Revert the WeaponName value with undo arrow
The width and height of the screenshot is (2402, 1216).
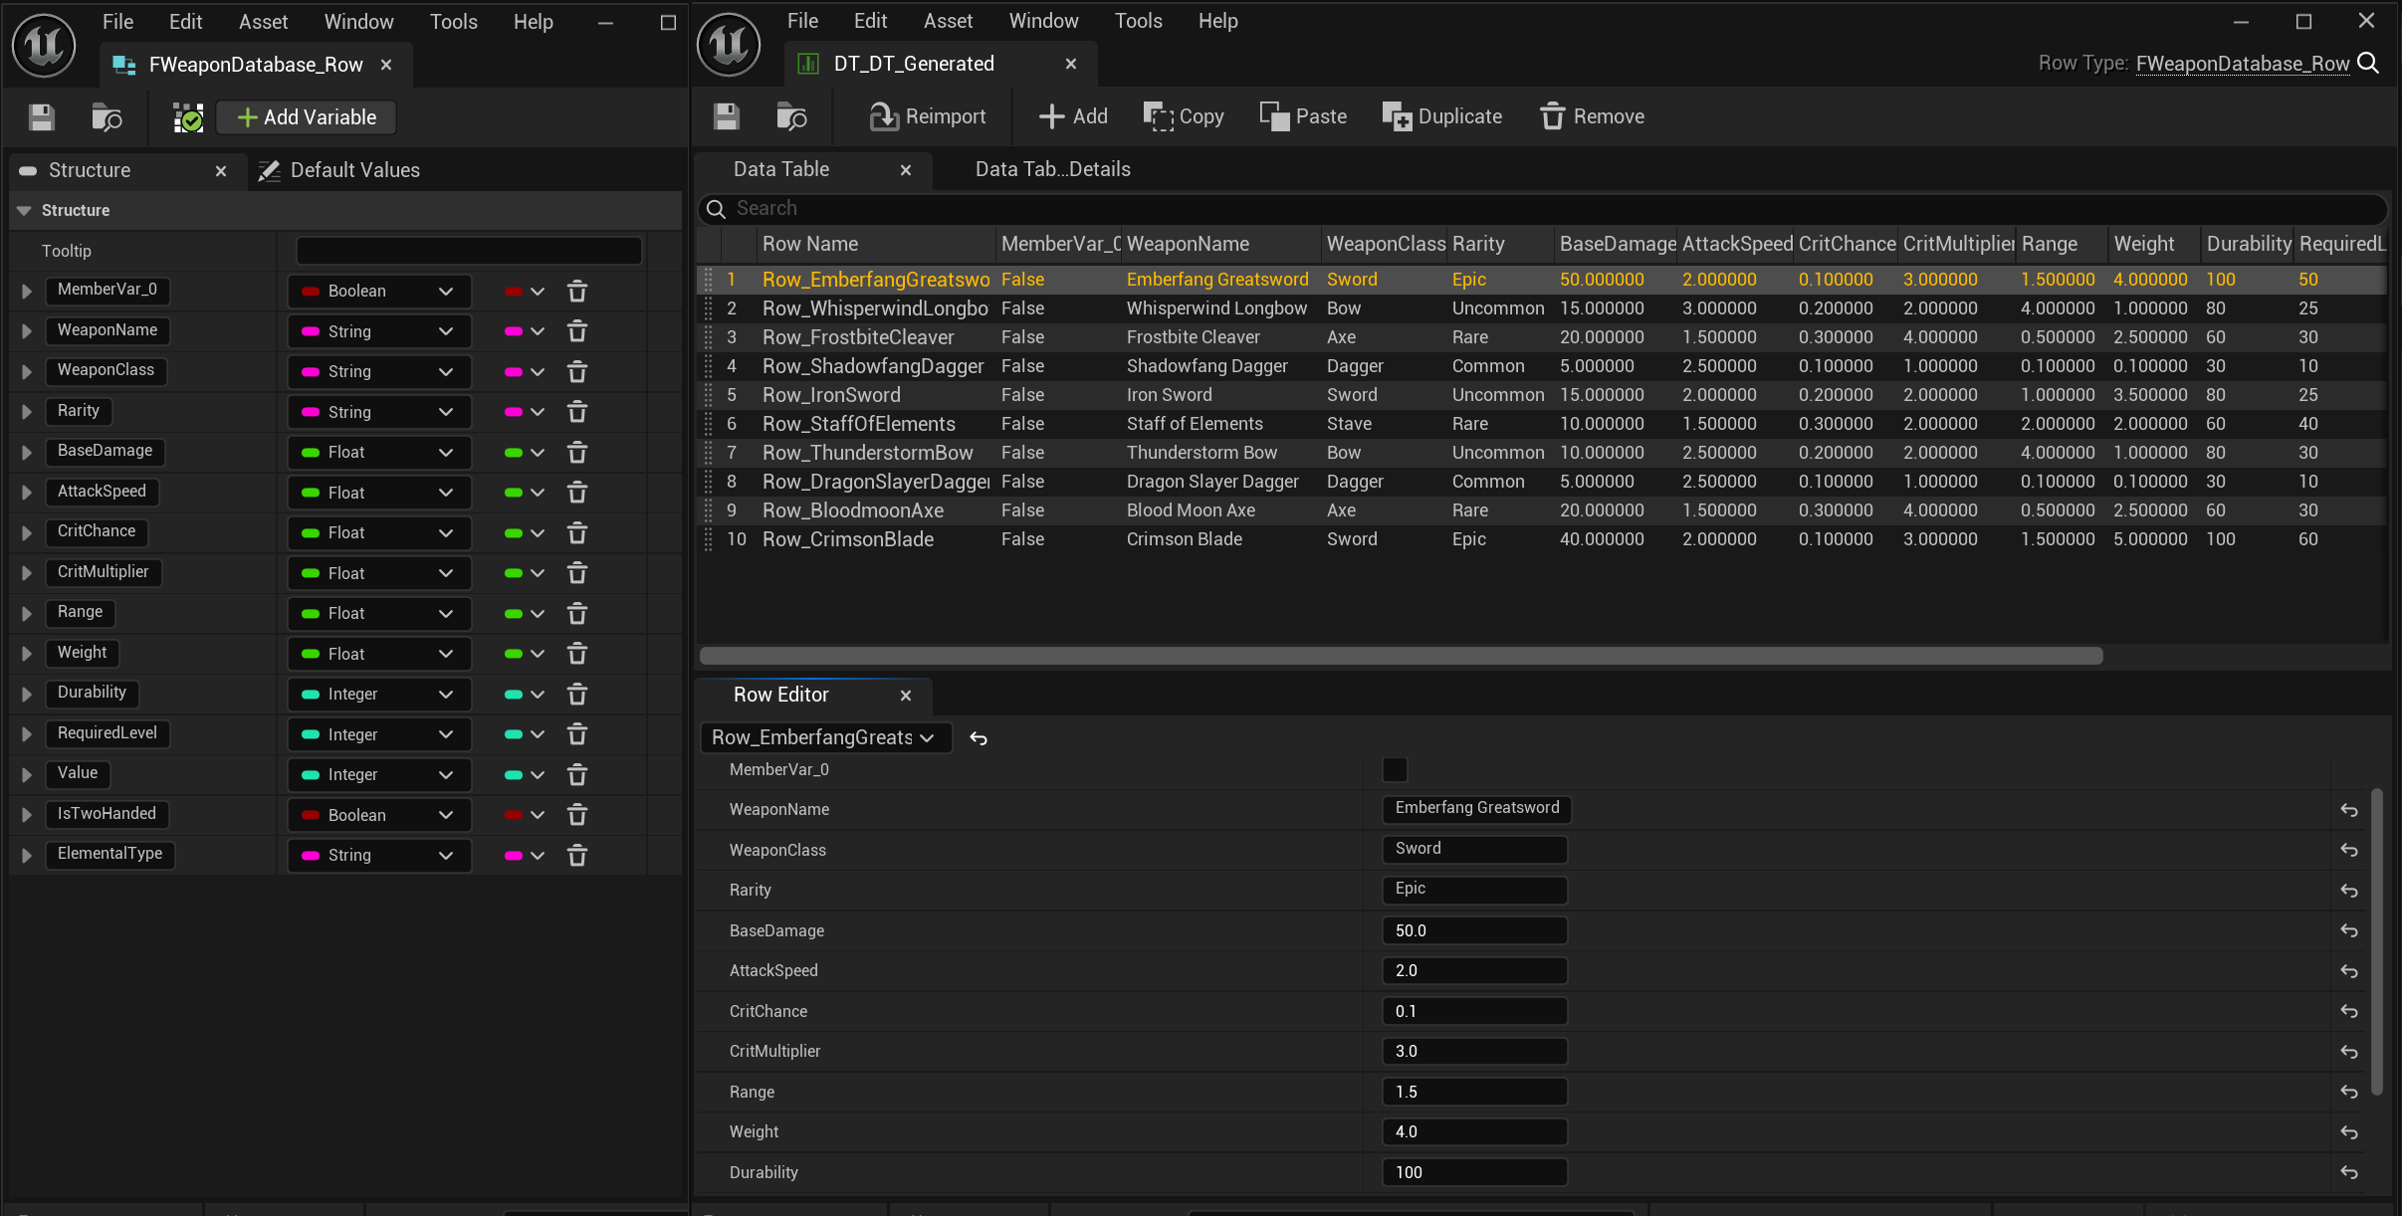[2350, 810]
